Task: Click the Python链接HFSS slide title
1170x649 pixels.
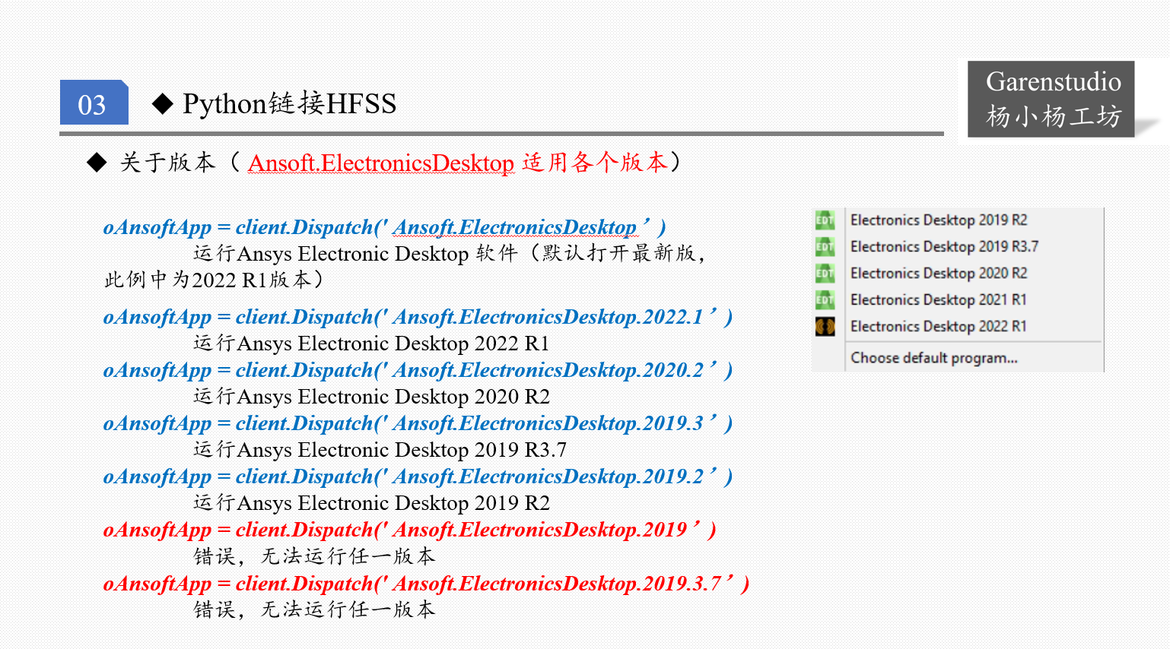Action: pos(289,103)
